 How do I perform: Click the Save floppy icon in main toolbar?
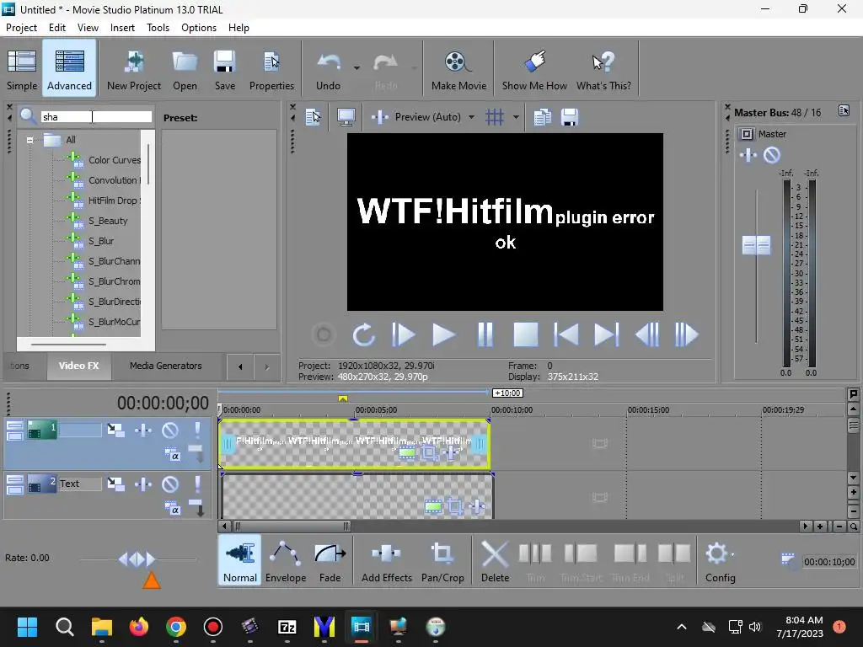click(x=224, y=69)
